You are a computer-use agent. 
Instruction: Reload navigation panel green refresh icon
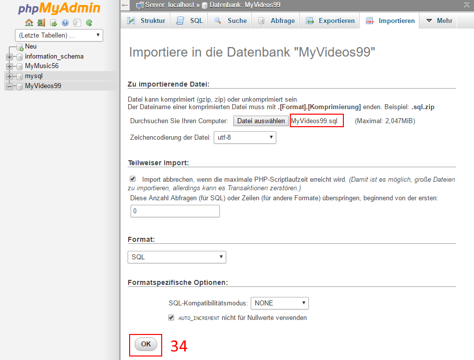(x=89, y=23)
